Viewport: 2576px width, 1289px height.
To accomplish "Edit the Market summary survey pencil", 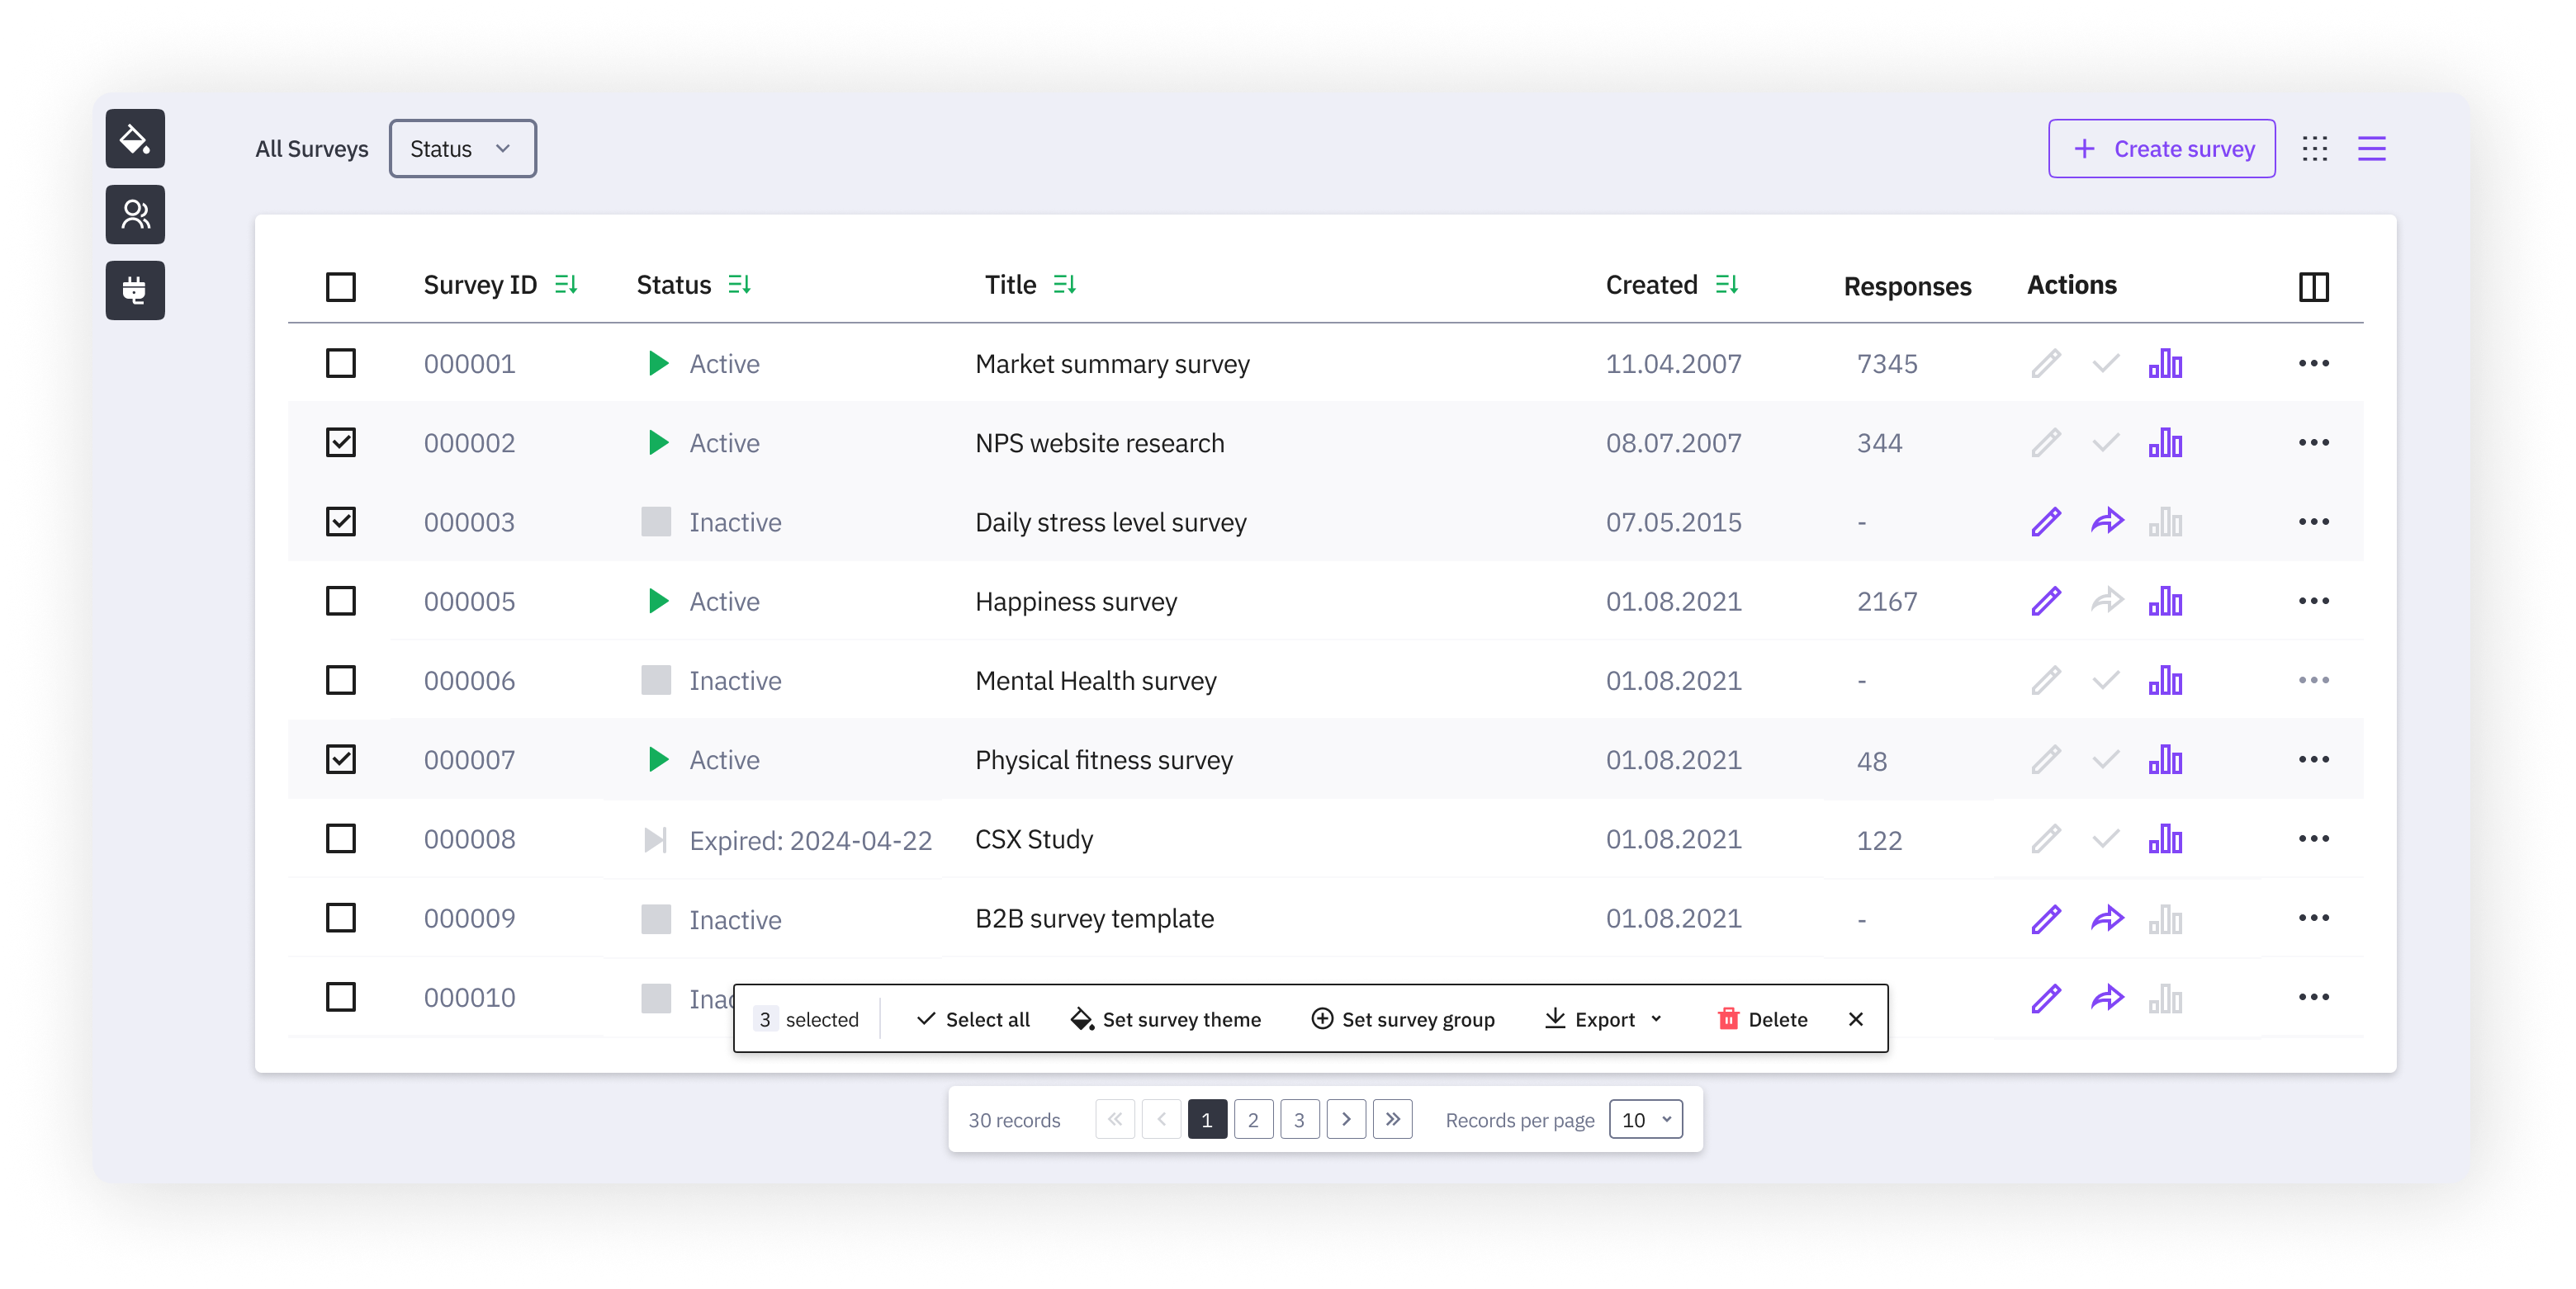I will click(2047, 364).
